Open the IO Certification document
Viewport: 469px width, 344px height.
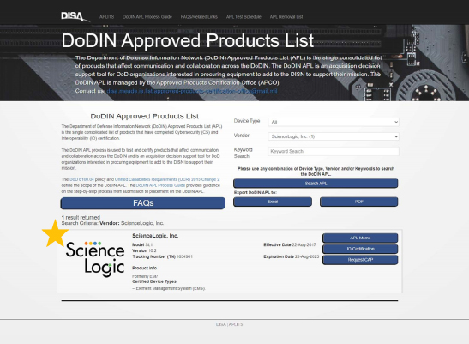coord(360,249)
